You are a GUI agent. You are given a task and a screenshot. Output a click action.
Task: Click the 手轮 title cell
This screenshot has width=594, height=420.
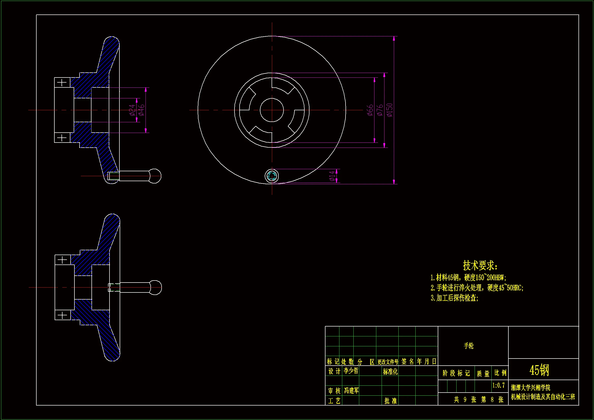click(468, 346)
